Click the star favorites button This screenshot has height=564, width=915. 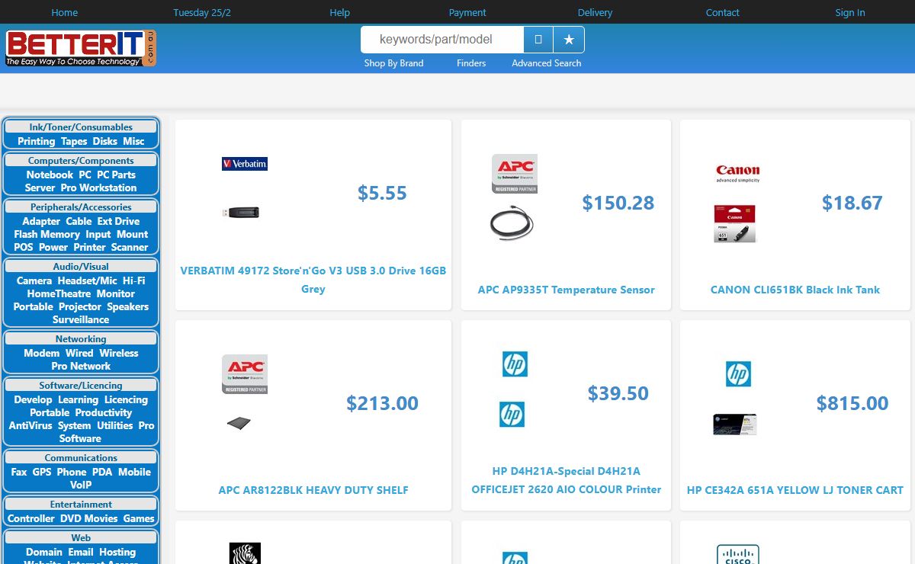point(569,40)
